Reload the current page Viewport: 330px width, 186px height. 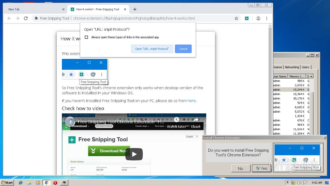26,18
